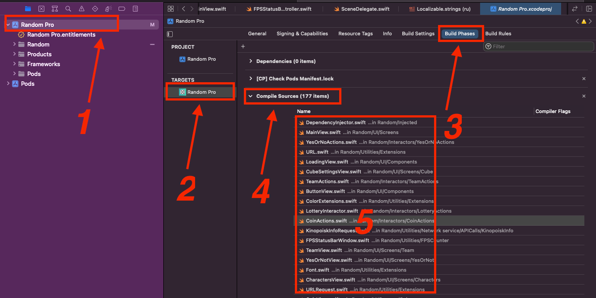596x298 pixels.
Task: Switch to Signing & Capabilities tab
Action: tap(302, 34)
